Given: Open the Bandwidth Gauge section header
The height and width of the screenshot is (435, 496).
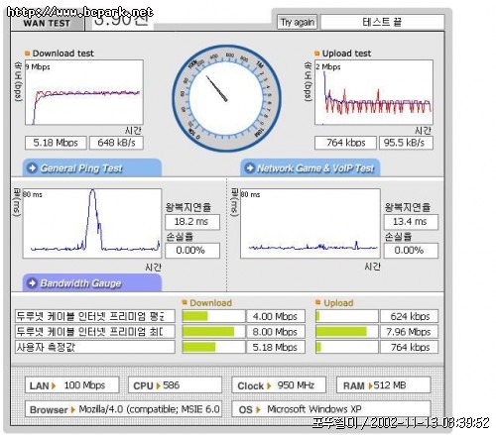Looking at the screenshot, I should (92, 283).
